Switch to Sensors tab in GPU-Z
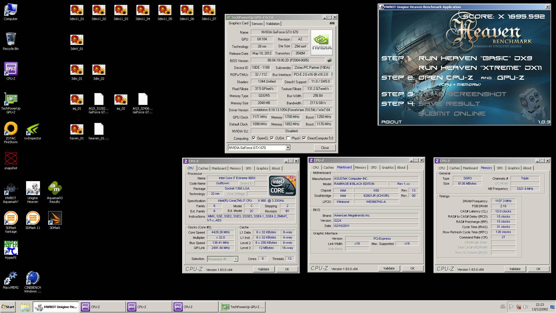556x313 pixels. pos(257,24)
